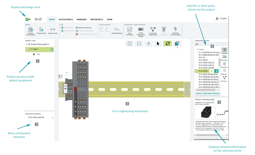Click CREATE THIRD-PARTY ARTICLE button
The width and height of the screenshot is (255, 155).
(208, 93)
